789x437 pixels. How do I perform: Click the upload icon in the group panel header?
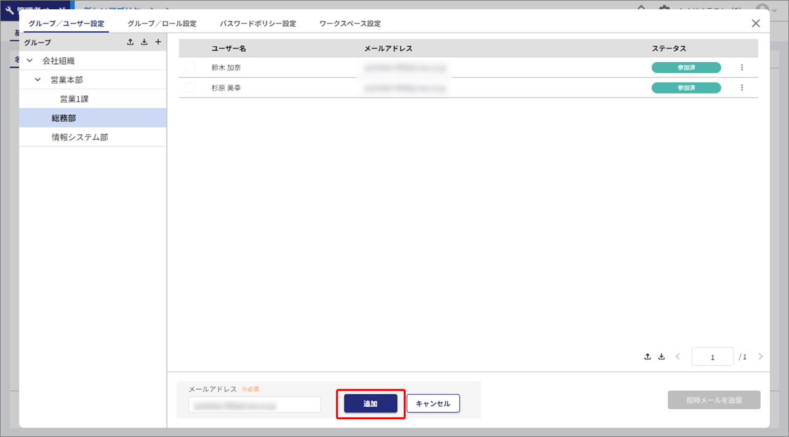click(130, 42)
